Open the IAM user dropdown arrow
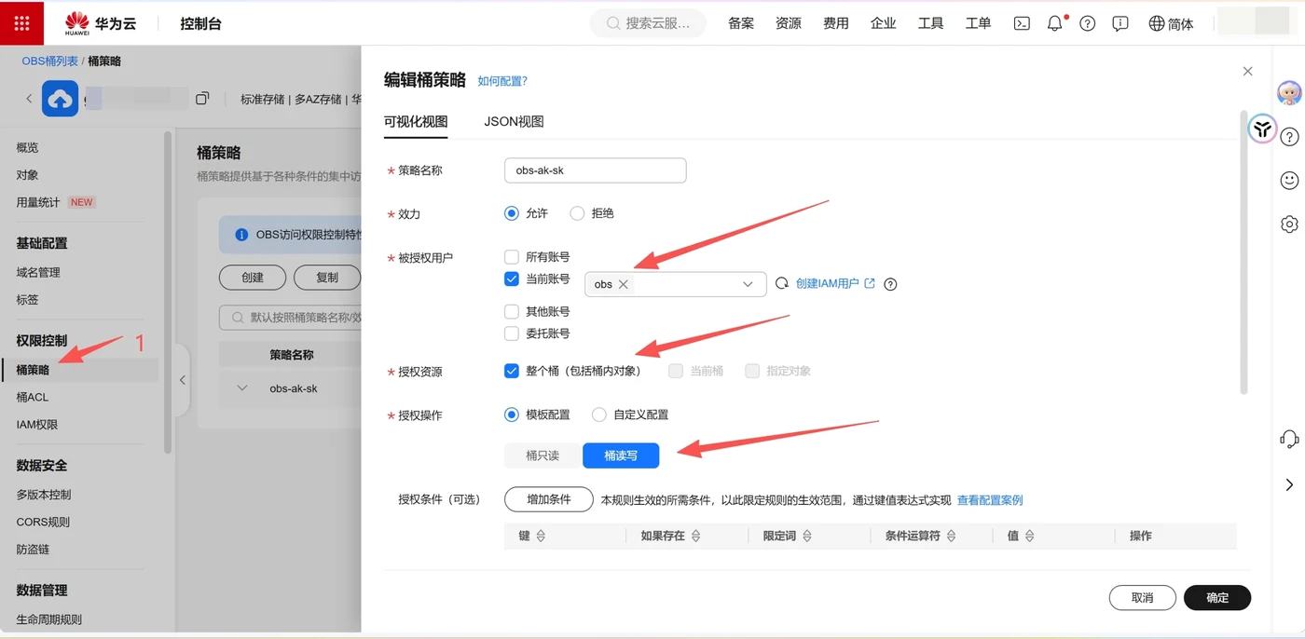This screenshot has width=1305, height=639. coord(748,284)
